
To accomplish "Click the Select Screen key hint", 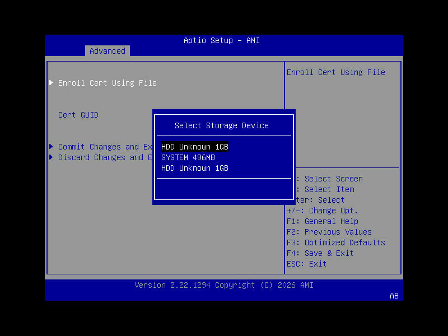I will [329, 179].
